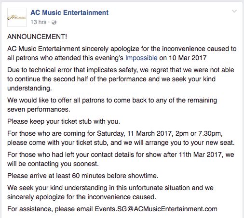244x218 pixels.
Task: Click 'arrange you to your new seat' text
Action: 190,142
